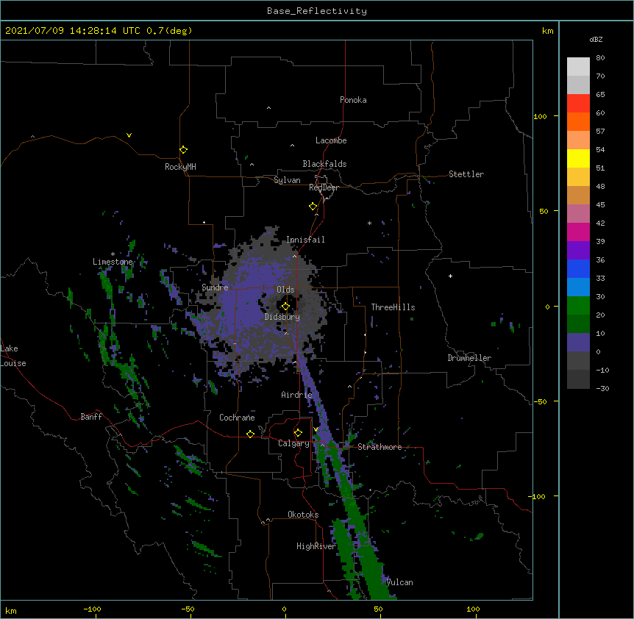The height and width of the screenshot is (619, 634).
Task: Click the Limestone location label
Action: click(x=113, y=262)
